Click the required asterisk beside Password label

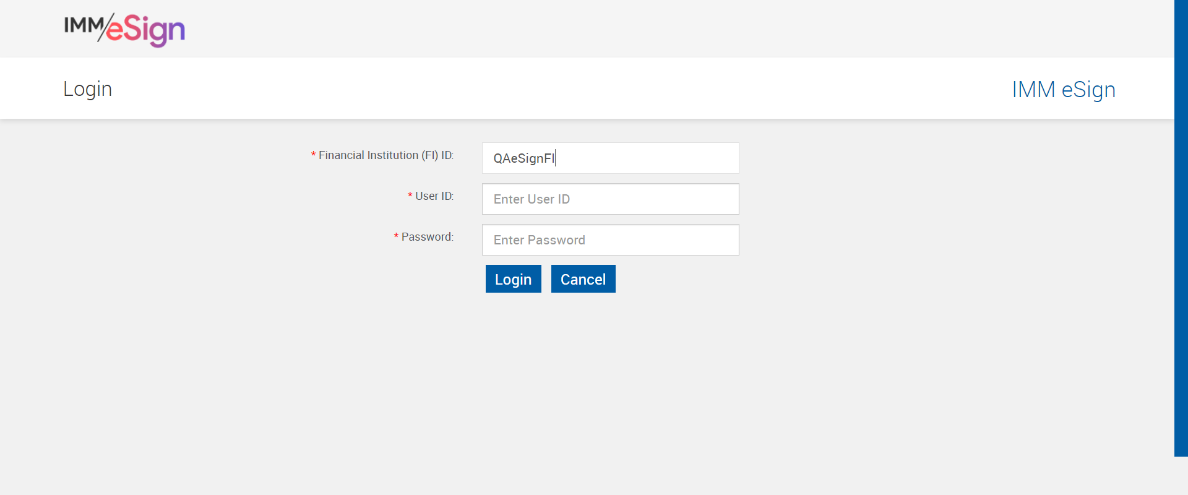[x=396, y=237]
